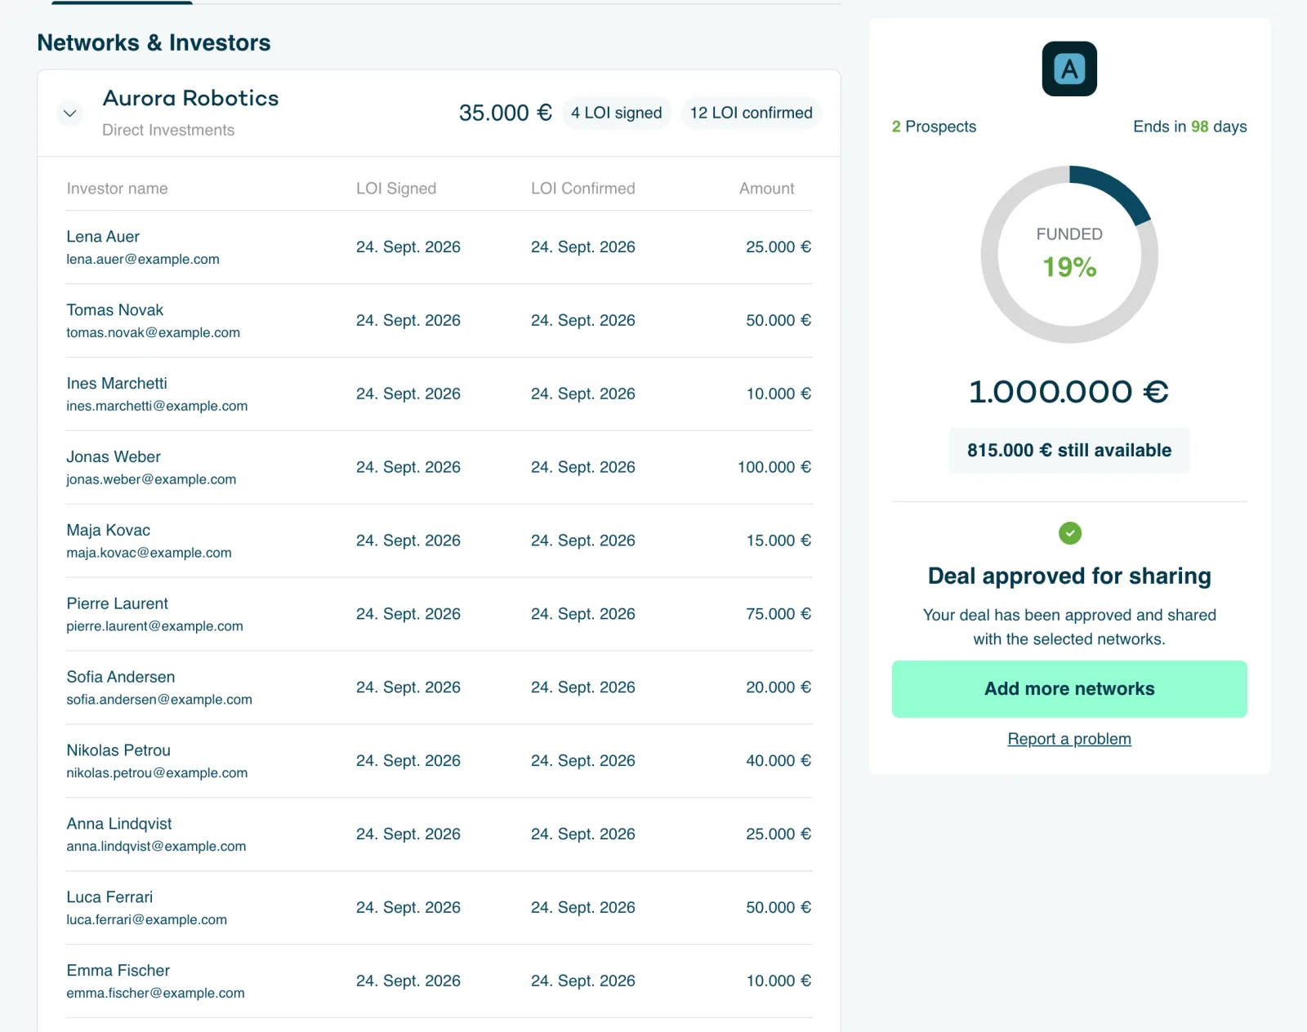Click the Ends in 98 days label

(x=1190, y=127)
